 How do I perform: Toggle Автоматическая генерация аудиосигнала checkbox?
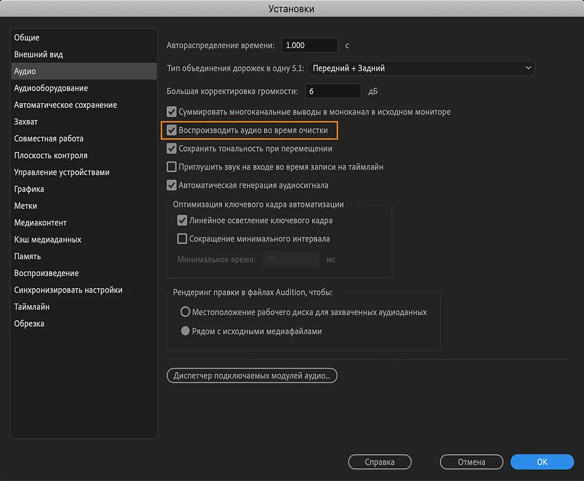[171, 185]
